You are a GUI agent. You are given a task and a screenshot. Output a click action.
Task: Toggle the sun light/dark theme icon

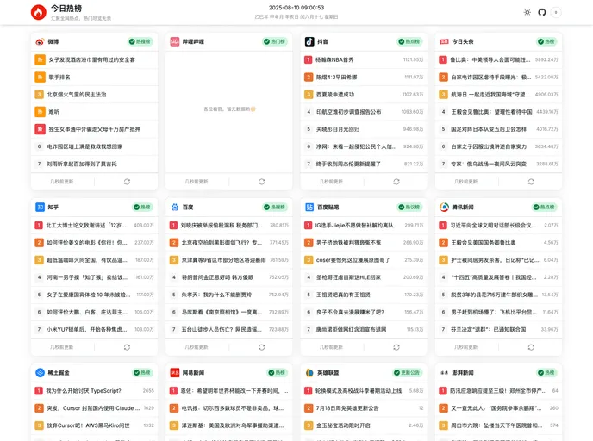[x=527, y=12]
